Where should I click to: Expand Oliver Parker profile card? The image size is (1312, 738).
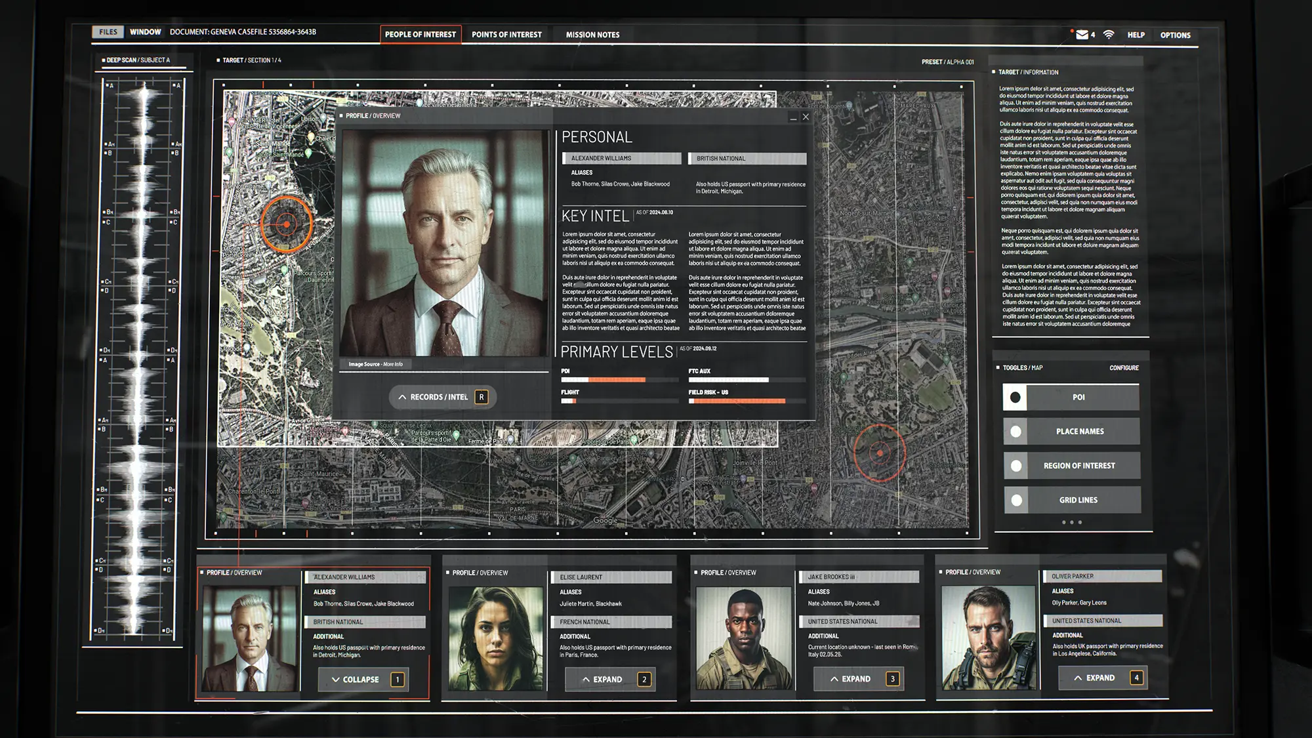point(1103,678)
